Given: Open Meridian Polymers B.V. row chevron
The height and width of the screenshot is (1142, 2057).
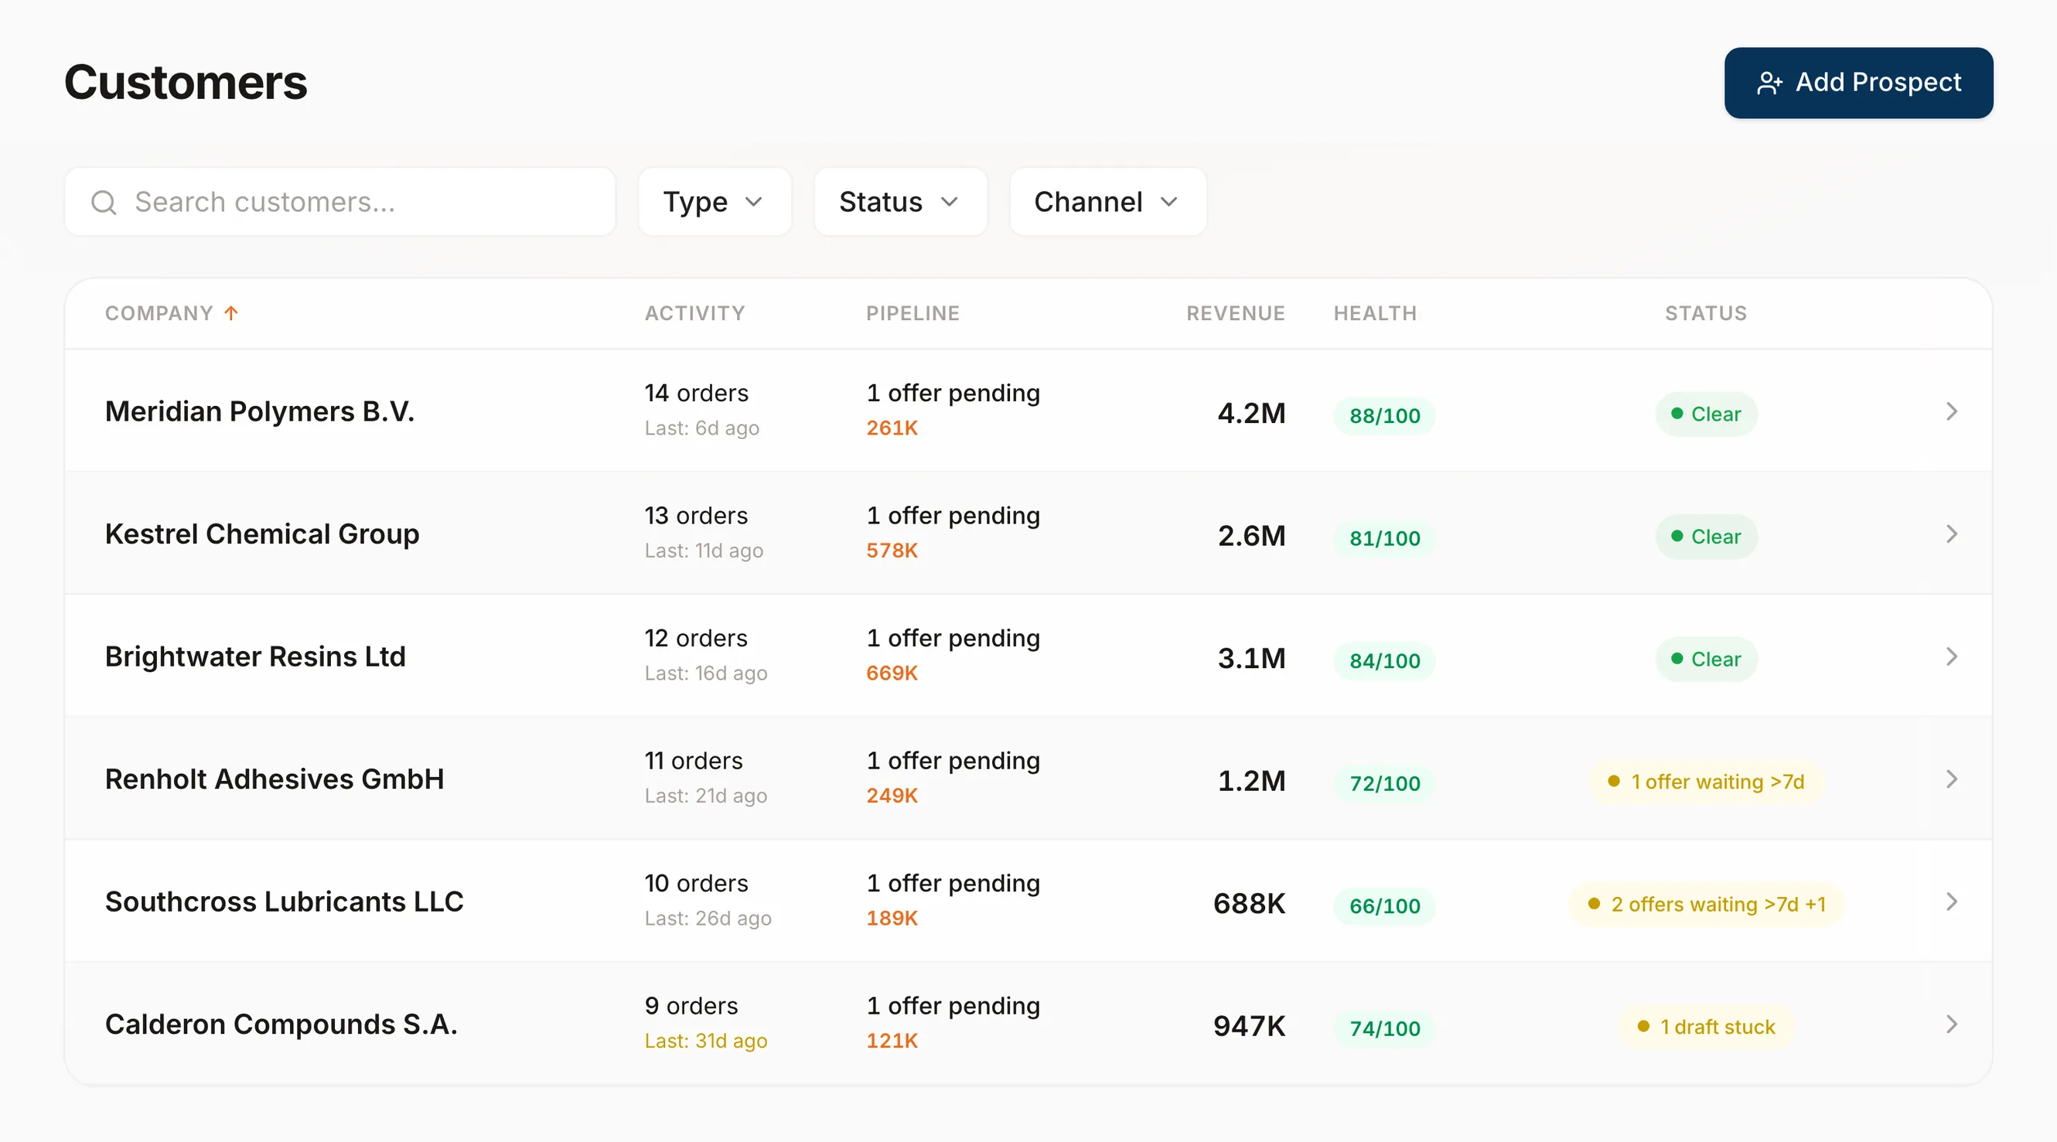Looking at the screenshot, I should point(1952,411).
